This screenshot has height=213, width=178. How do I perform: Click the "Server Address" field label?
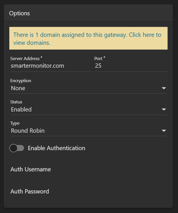pyautogui.click(x=25, y=59)
